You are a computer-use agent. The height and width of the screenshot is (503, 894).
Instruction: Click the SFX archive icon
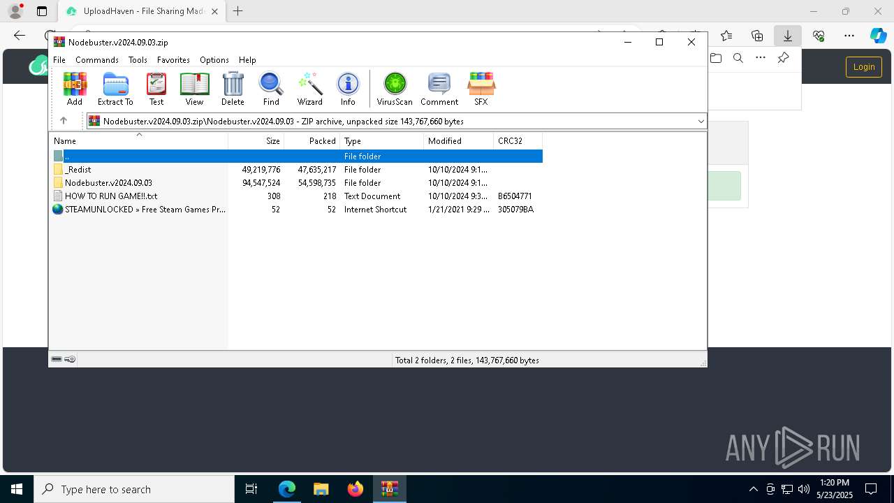481,89
